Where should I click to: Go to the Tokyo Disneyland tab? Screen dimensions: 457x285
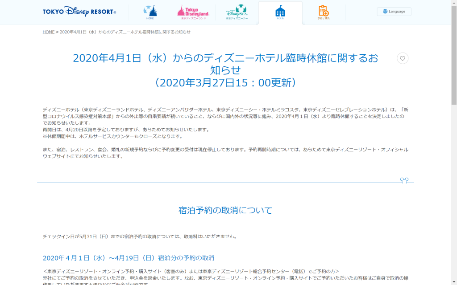pos(193,12)
